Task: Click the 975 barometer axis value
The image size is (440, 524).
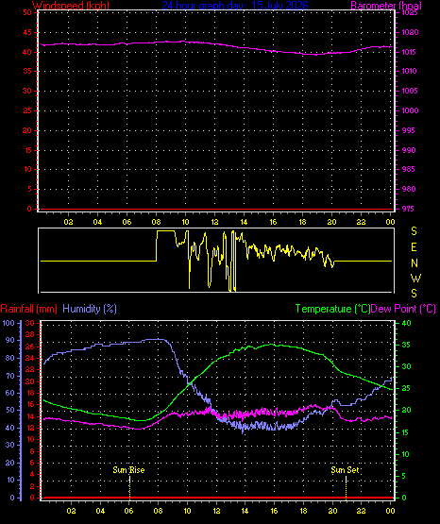Action: (x=409, y=209)
